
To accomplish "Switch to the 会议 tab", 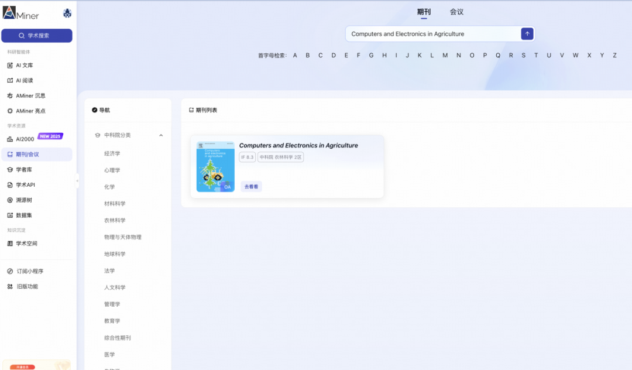I will 456,11.
